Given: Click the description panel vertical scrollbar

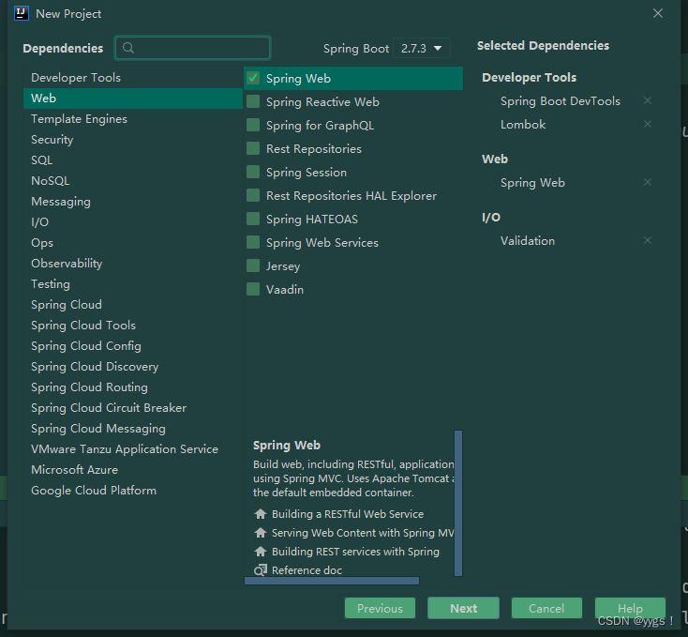Looking at the screenshot, I should coord(458,503).
